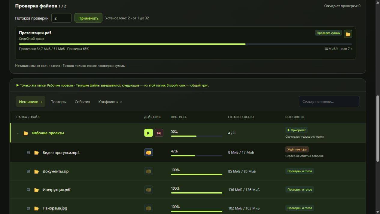This screenshot has height=214, width=380.
Task: Click the list handle icon for Панорама.jpg
Action: [x=29, y=208]
